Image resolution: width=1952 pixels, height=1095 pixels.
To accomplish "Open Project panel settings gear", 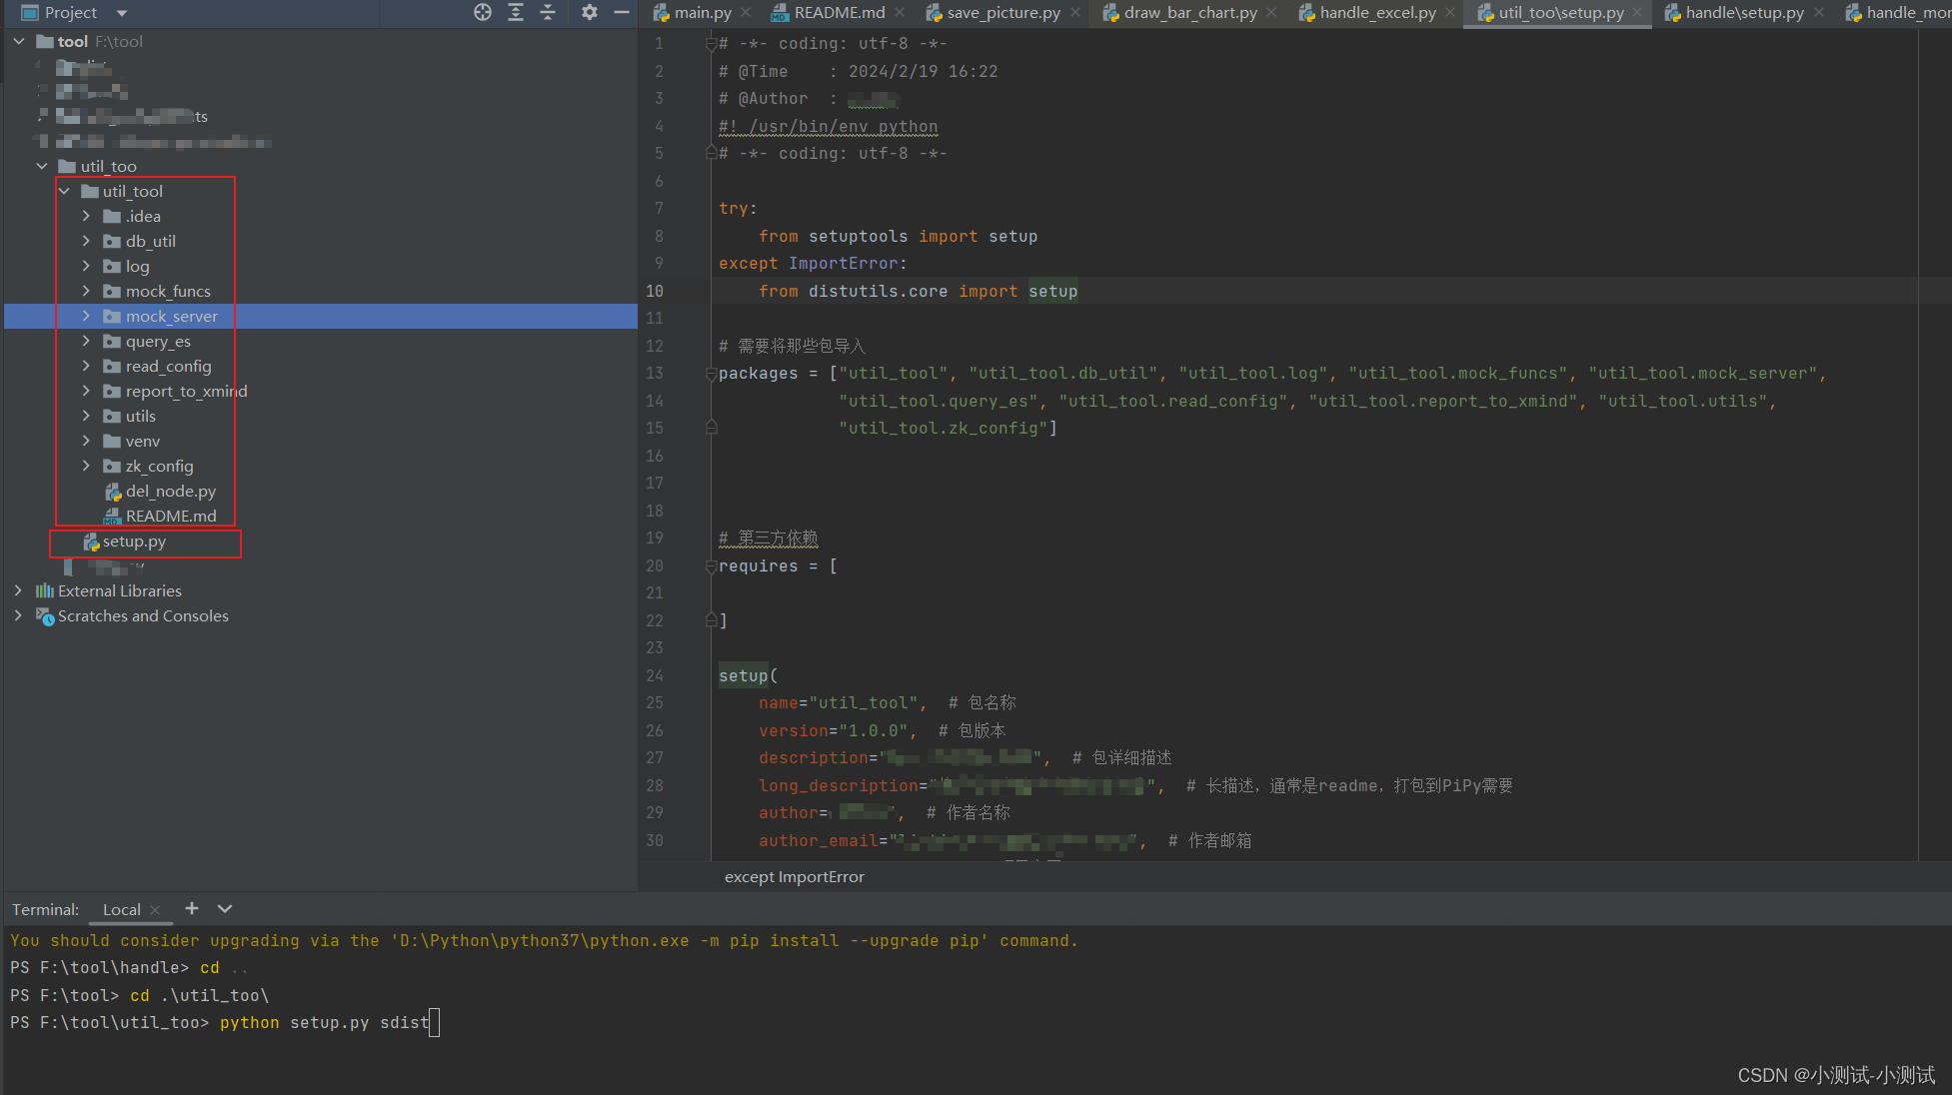I will pos(590,12).
